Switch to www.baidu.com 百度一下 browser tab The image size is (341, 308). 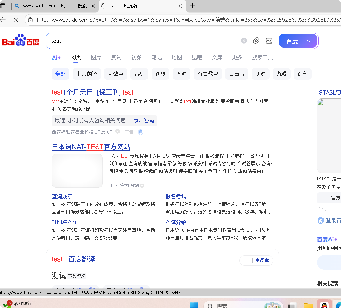(x=55, y=6)
